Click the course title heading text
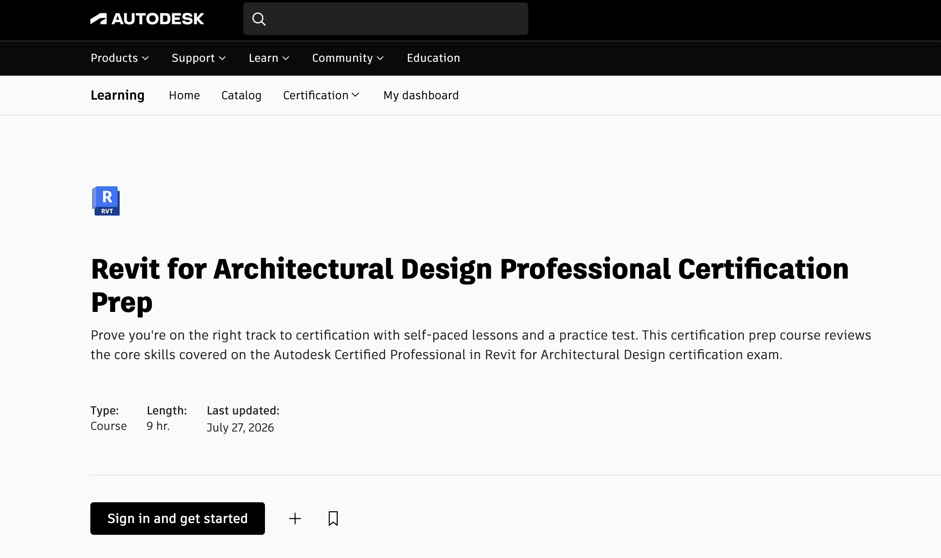The height and width of the screenshot is (558, 941). click(470, 286)
